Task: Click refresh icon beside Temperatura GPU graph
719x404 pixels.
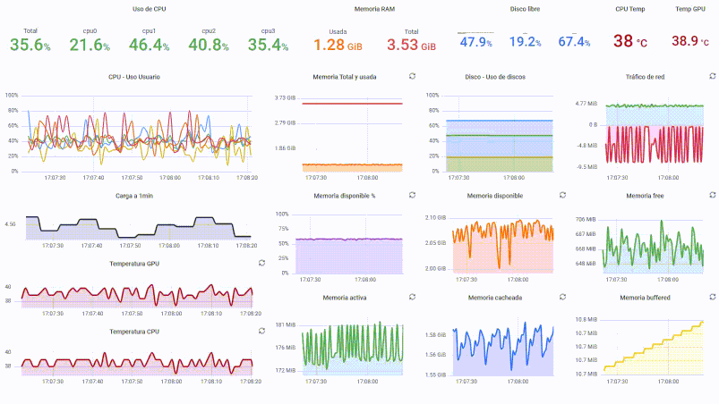Action: (260, 264)
